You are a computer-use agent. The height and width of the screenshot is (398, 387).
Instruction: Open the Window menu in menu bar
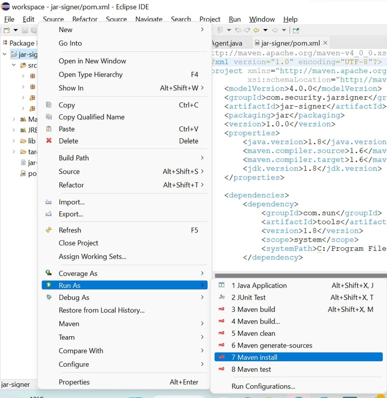click(262, 19)
